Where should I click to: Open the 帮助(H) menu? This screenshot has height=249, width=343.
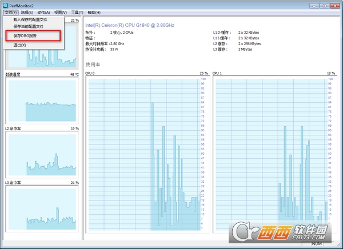(x=94, y=13)
